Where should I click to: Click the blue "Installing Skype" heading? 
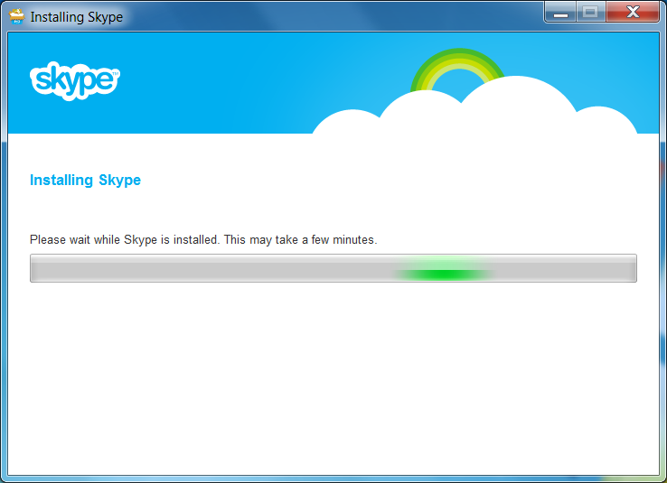click(x=85, y=180)
